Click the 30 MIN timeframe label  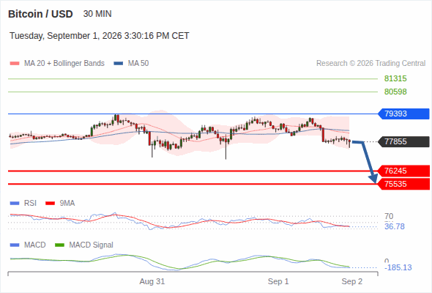click(97, 14)
